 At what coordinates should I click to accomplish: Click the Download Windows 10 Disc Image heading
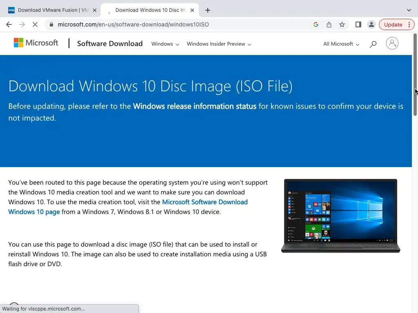(x=150, y=86)
